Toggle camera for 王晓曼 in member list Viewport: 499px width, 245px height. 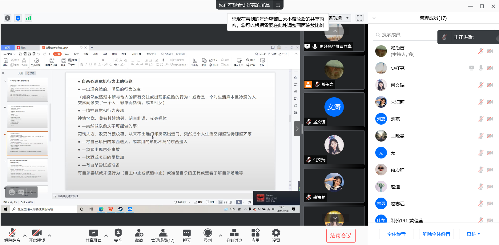[490, 136]
